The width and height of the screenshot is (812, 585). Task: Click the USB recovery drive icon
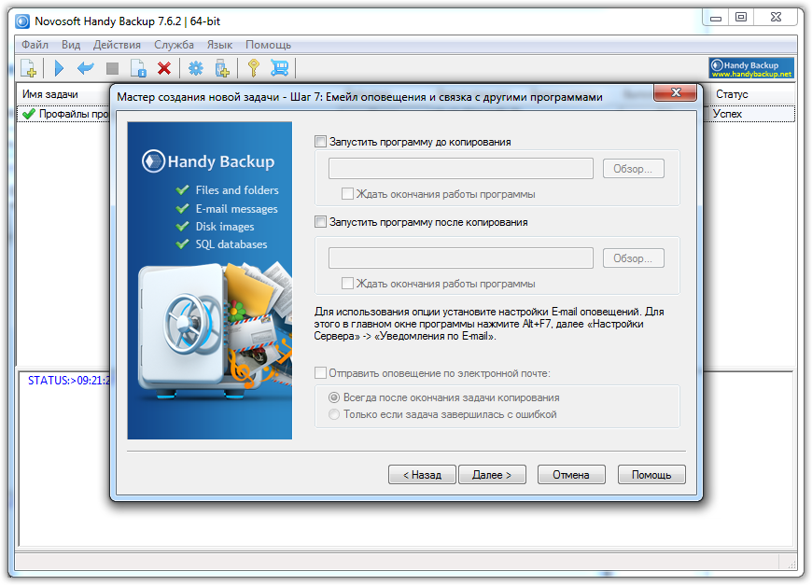pos(222,68)
